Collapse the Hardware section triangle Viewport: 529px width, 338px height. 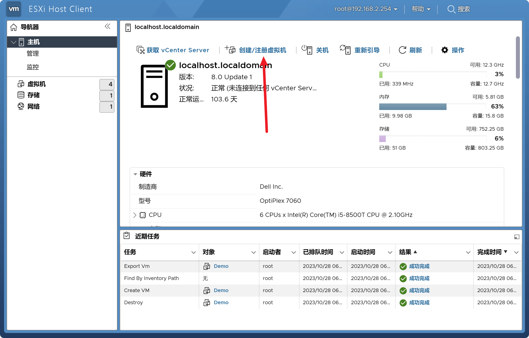[135, 174]
